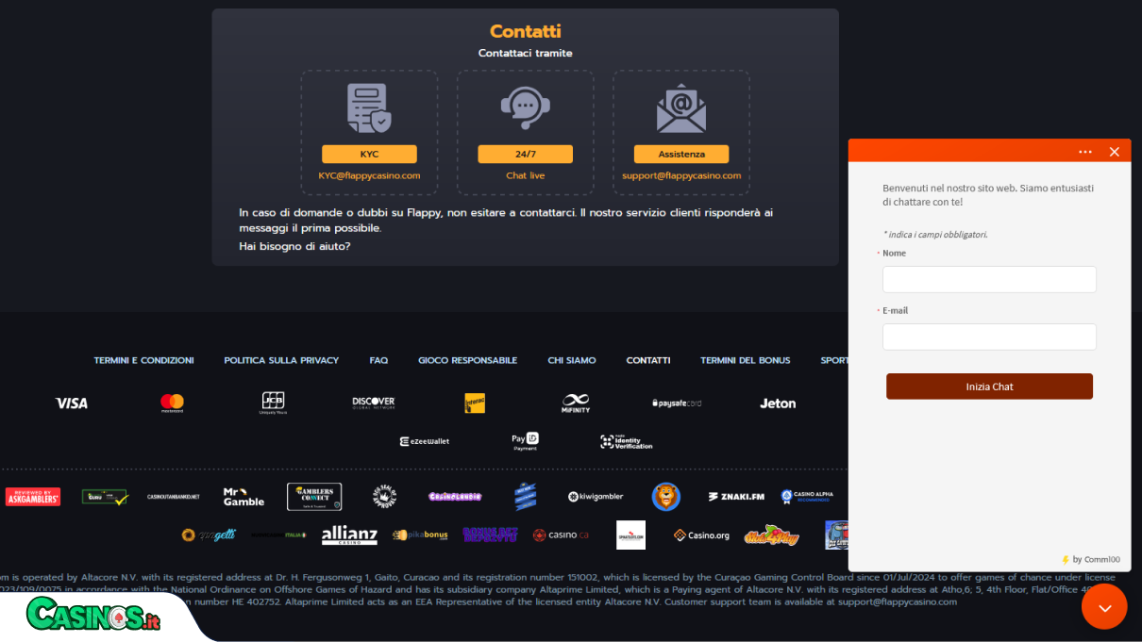1142x642 pixels.
Task: Click the Jeton payment logo
Action: [x=778, y=403]
